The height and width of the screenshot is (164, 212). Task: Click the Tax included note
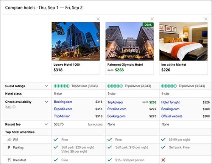tap(95, 124)
